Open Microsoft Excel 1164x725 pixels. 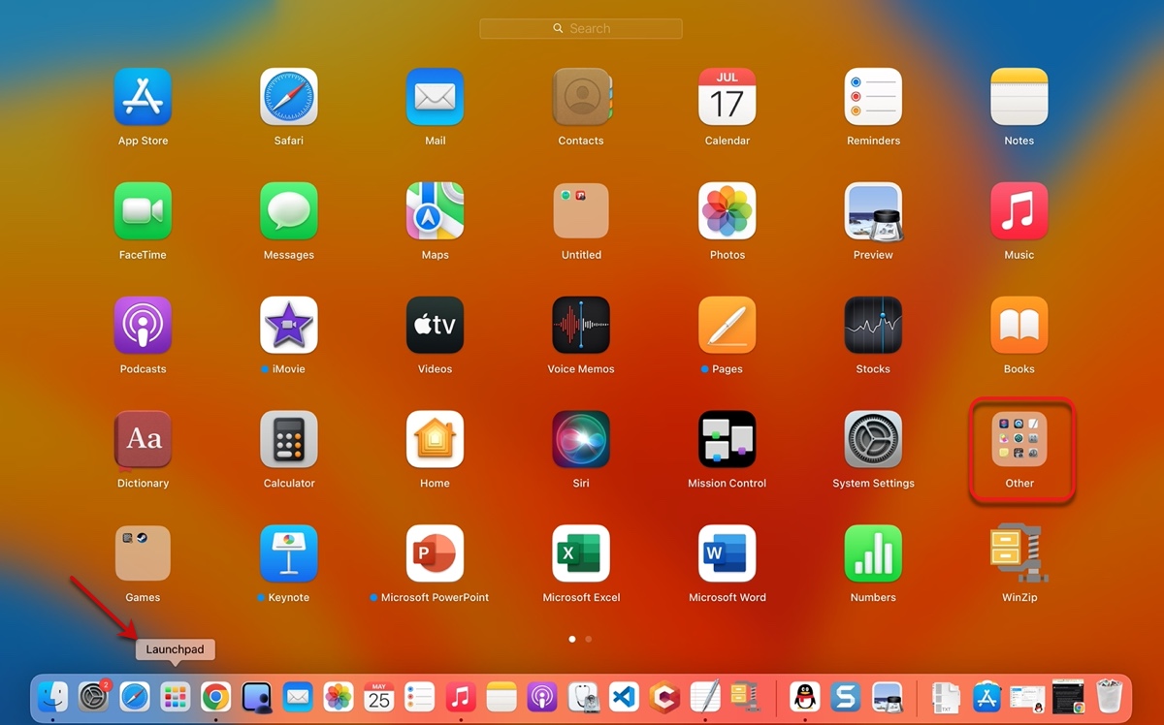pyautogui.click(x=581, y=554)
